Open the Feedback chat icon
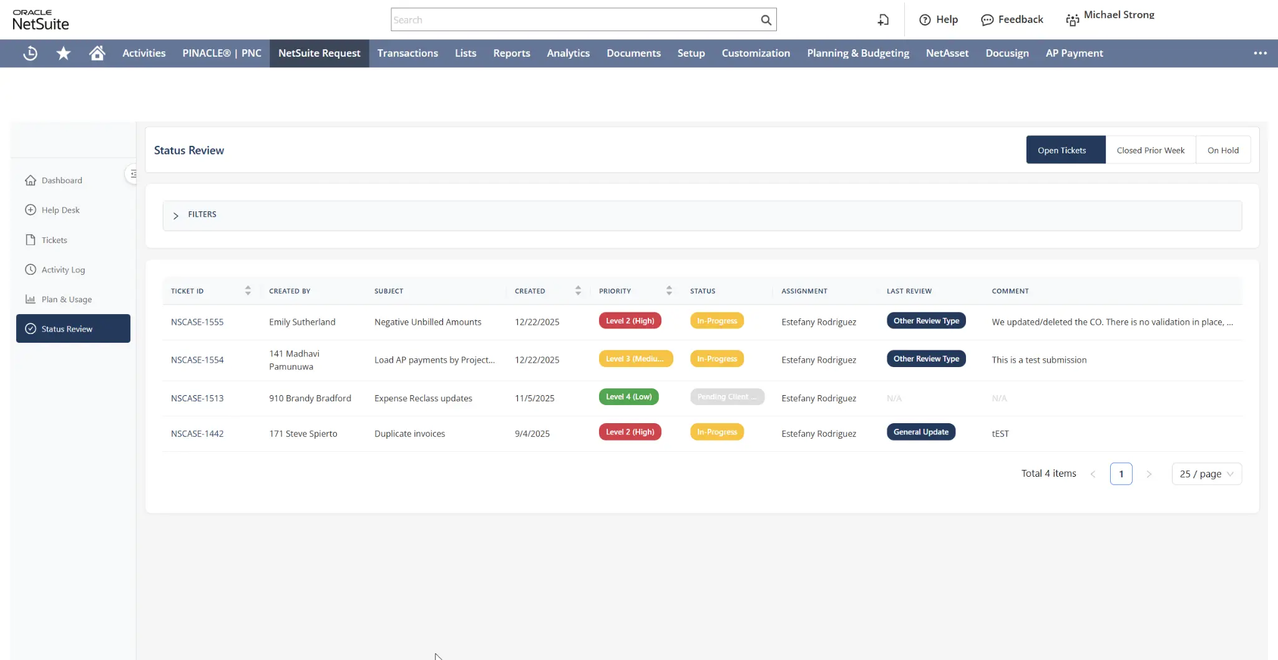1278x660 pixels. tap(987, 20)
